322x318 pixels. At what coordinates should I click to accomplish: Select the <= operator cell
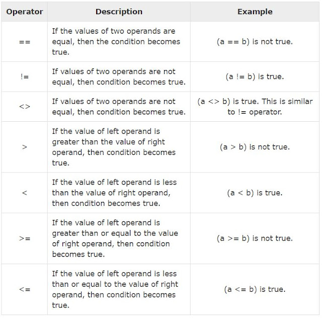pos(25,289)
